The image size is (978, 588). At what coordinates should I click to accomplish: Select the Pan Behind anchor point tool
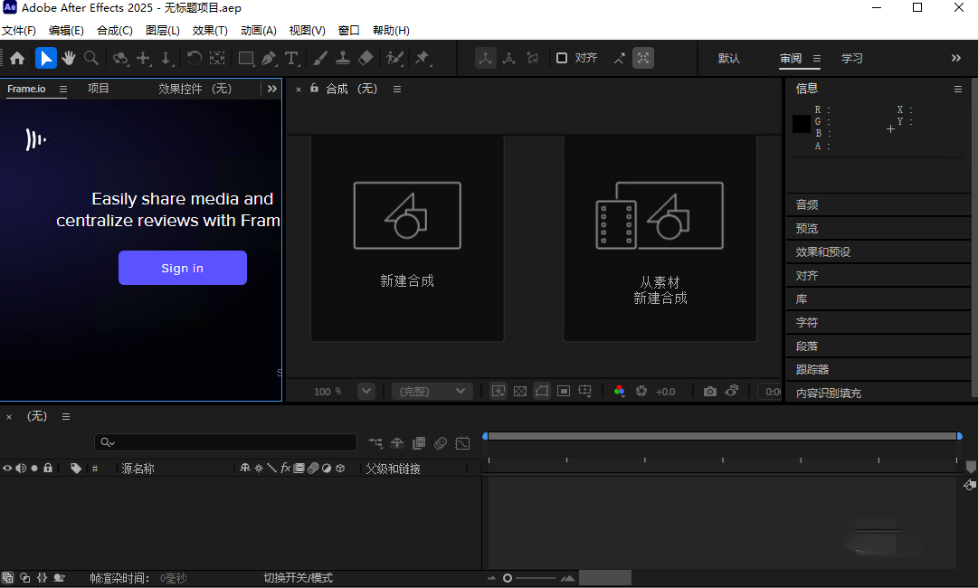click(216, 58)
